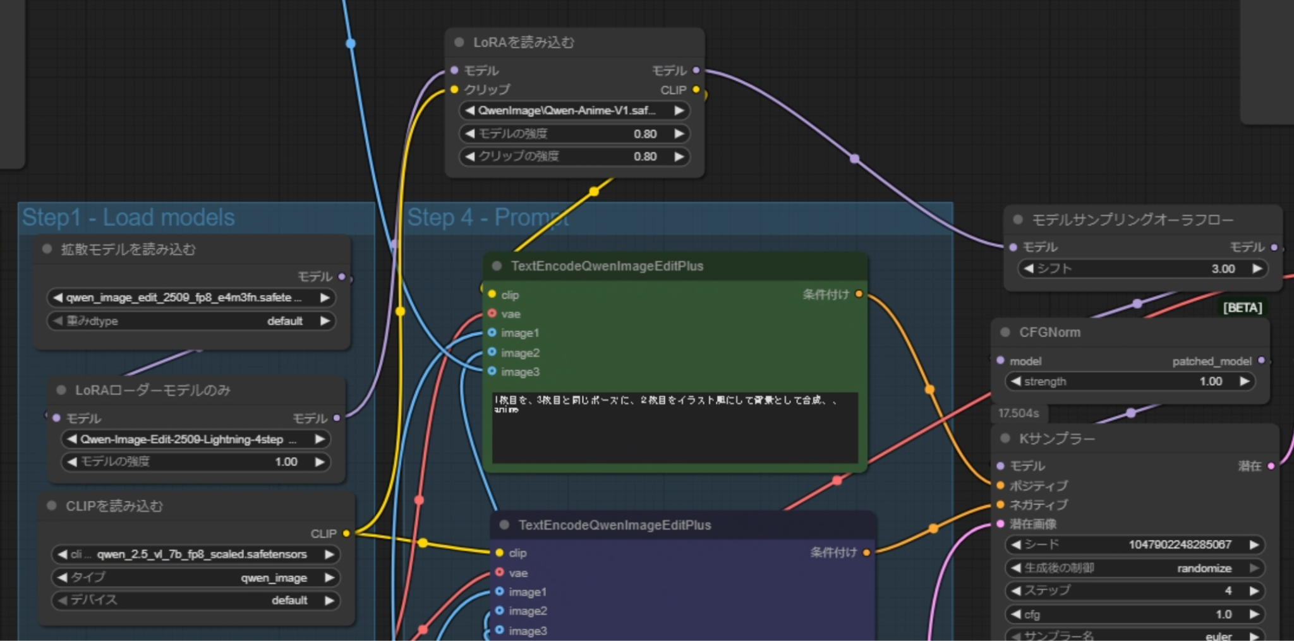Collapse the LoRAを読み込む node via its dot
Viewport: 1294px width, 641px height.
click(459, 42)
